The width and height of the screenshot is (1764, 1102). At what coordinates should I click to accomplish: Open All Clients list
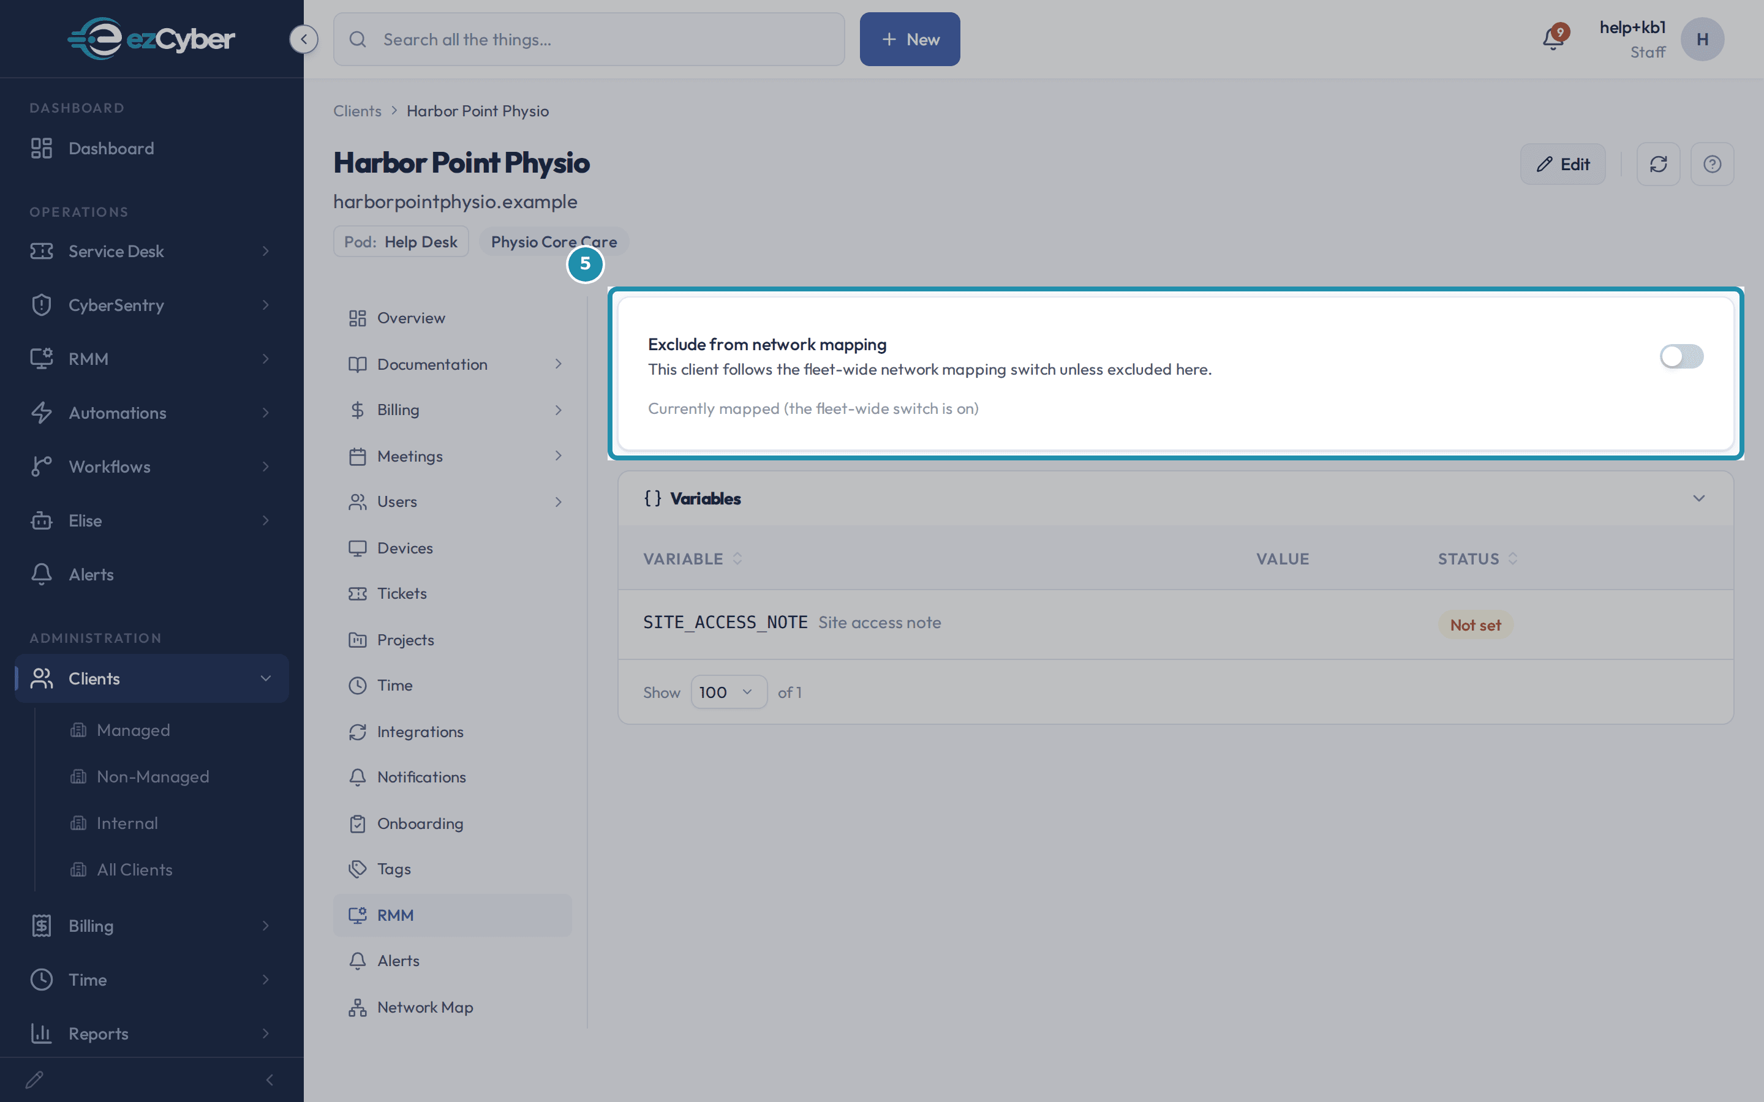tap(134, 869)
